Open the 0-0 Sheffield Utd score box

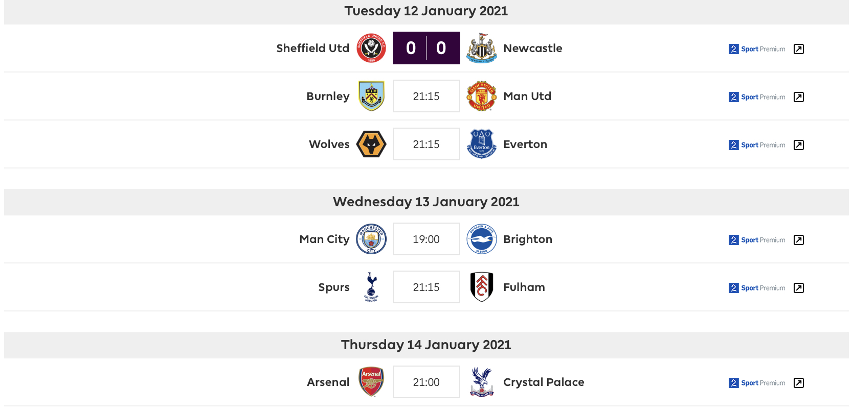point(427,48)
